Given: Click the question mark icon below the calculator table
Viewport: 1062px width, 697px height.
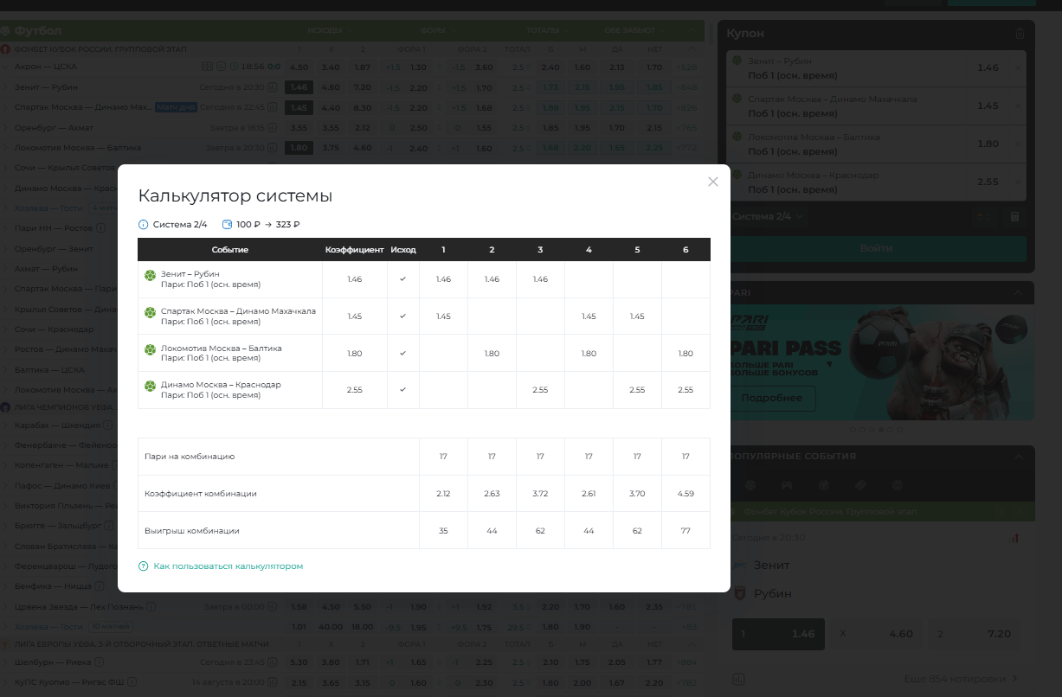Looking at the screenshot, I should tap(144, 566).
